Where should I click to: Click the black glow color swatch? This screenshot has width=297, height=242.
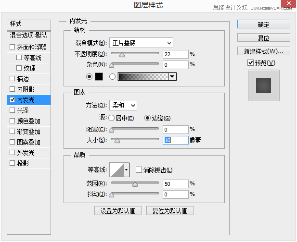click(x=99, y=77)
